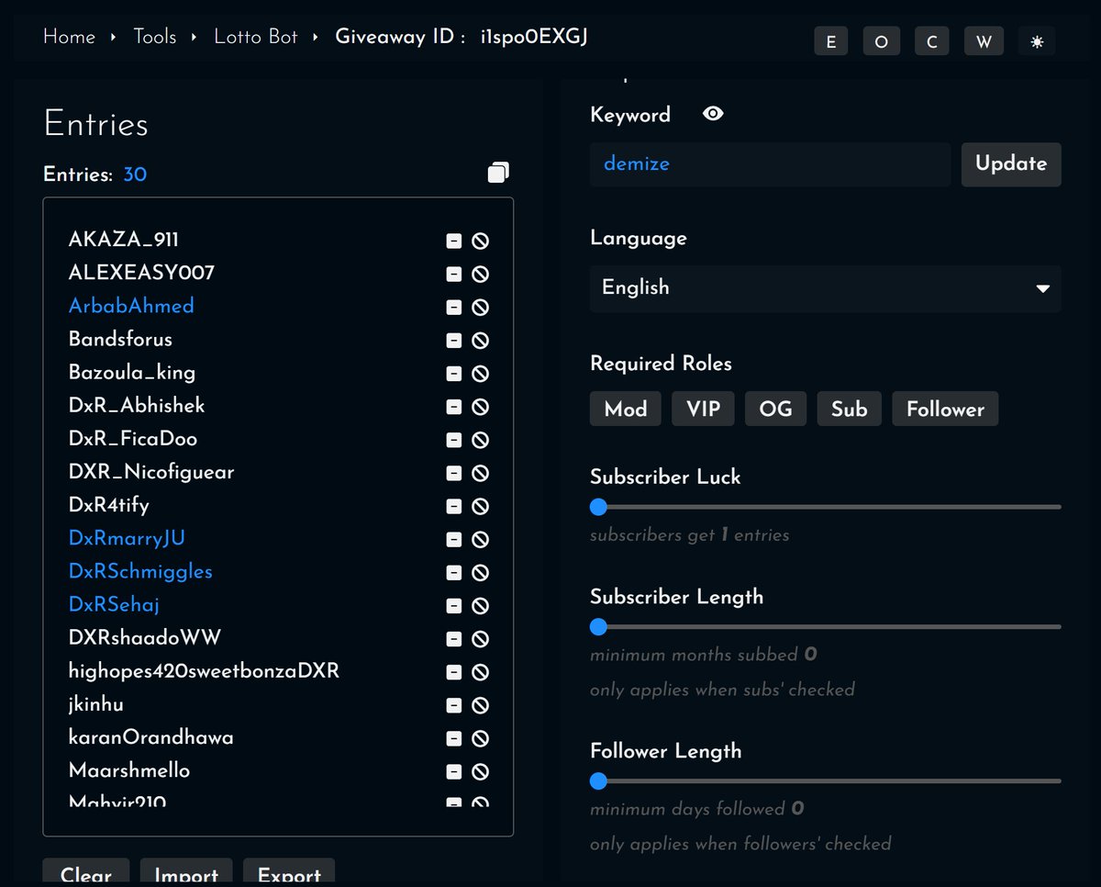Remove the DxR4tify entry with its minus icon
The height and width of the screenshot is (887, 1101).
(453, 506)
